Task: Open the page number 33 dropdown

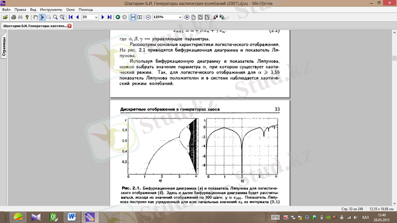Action: 96,17
